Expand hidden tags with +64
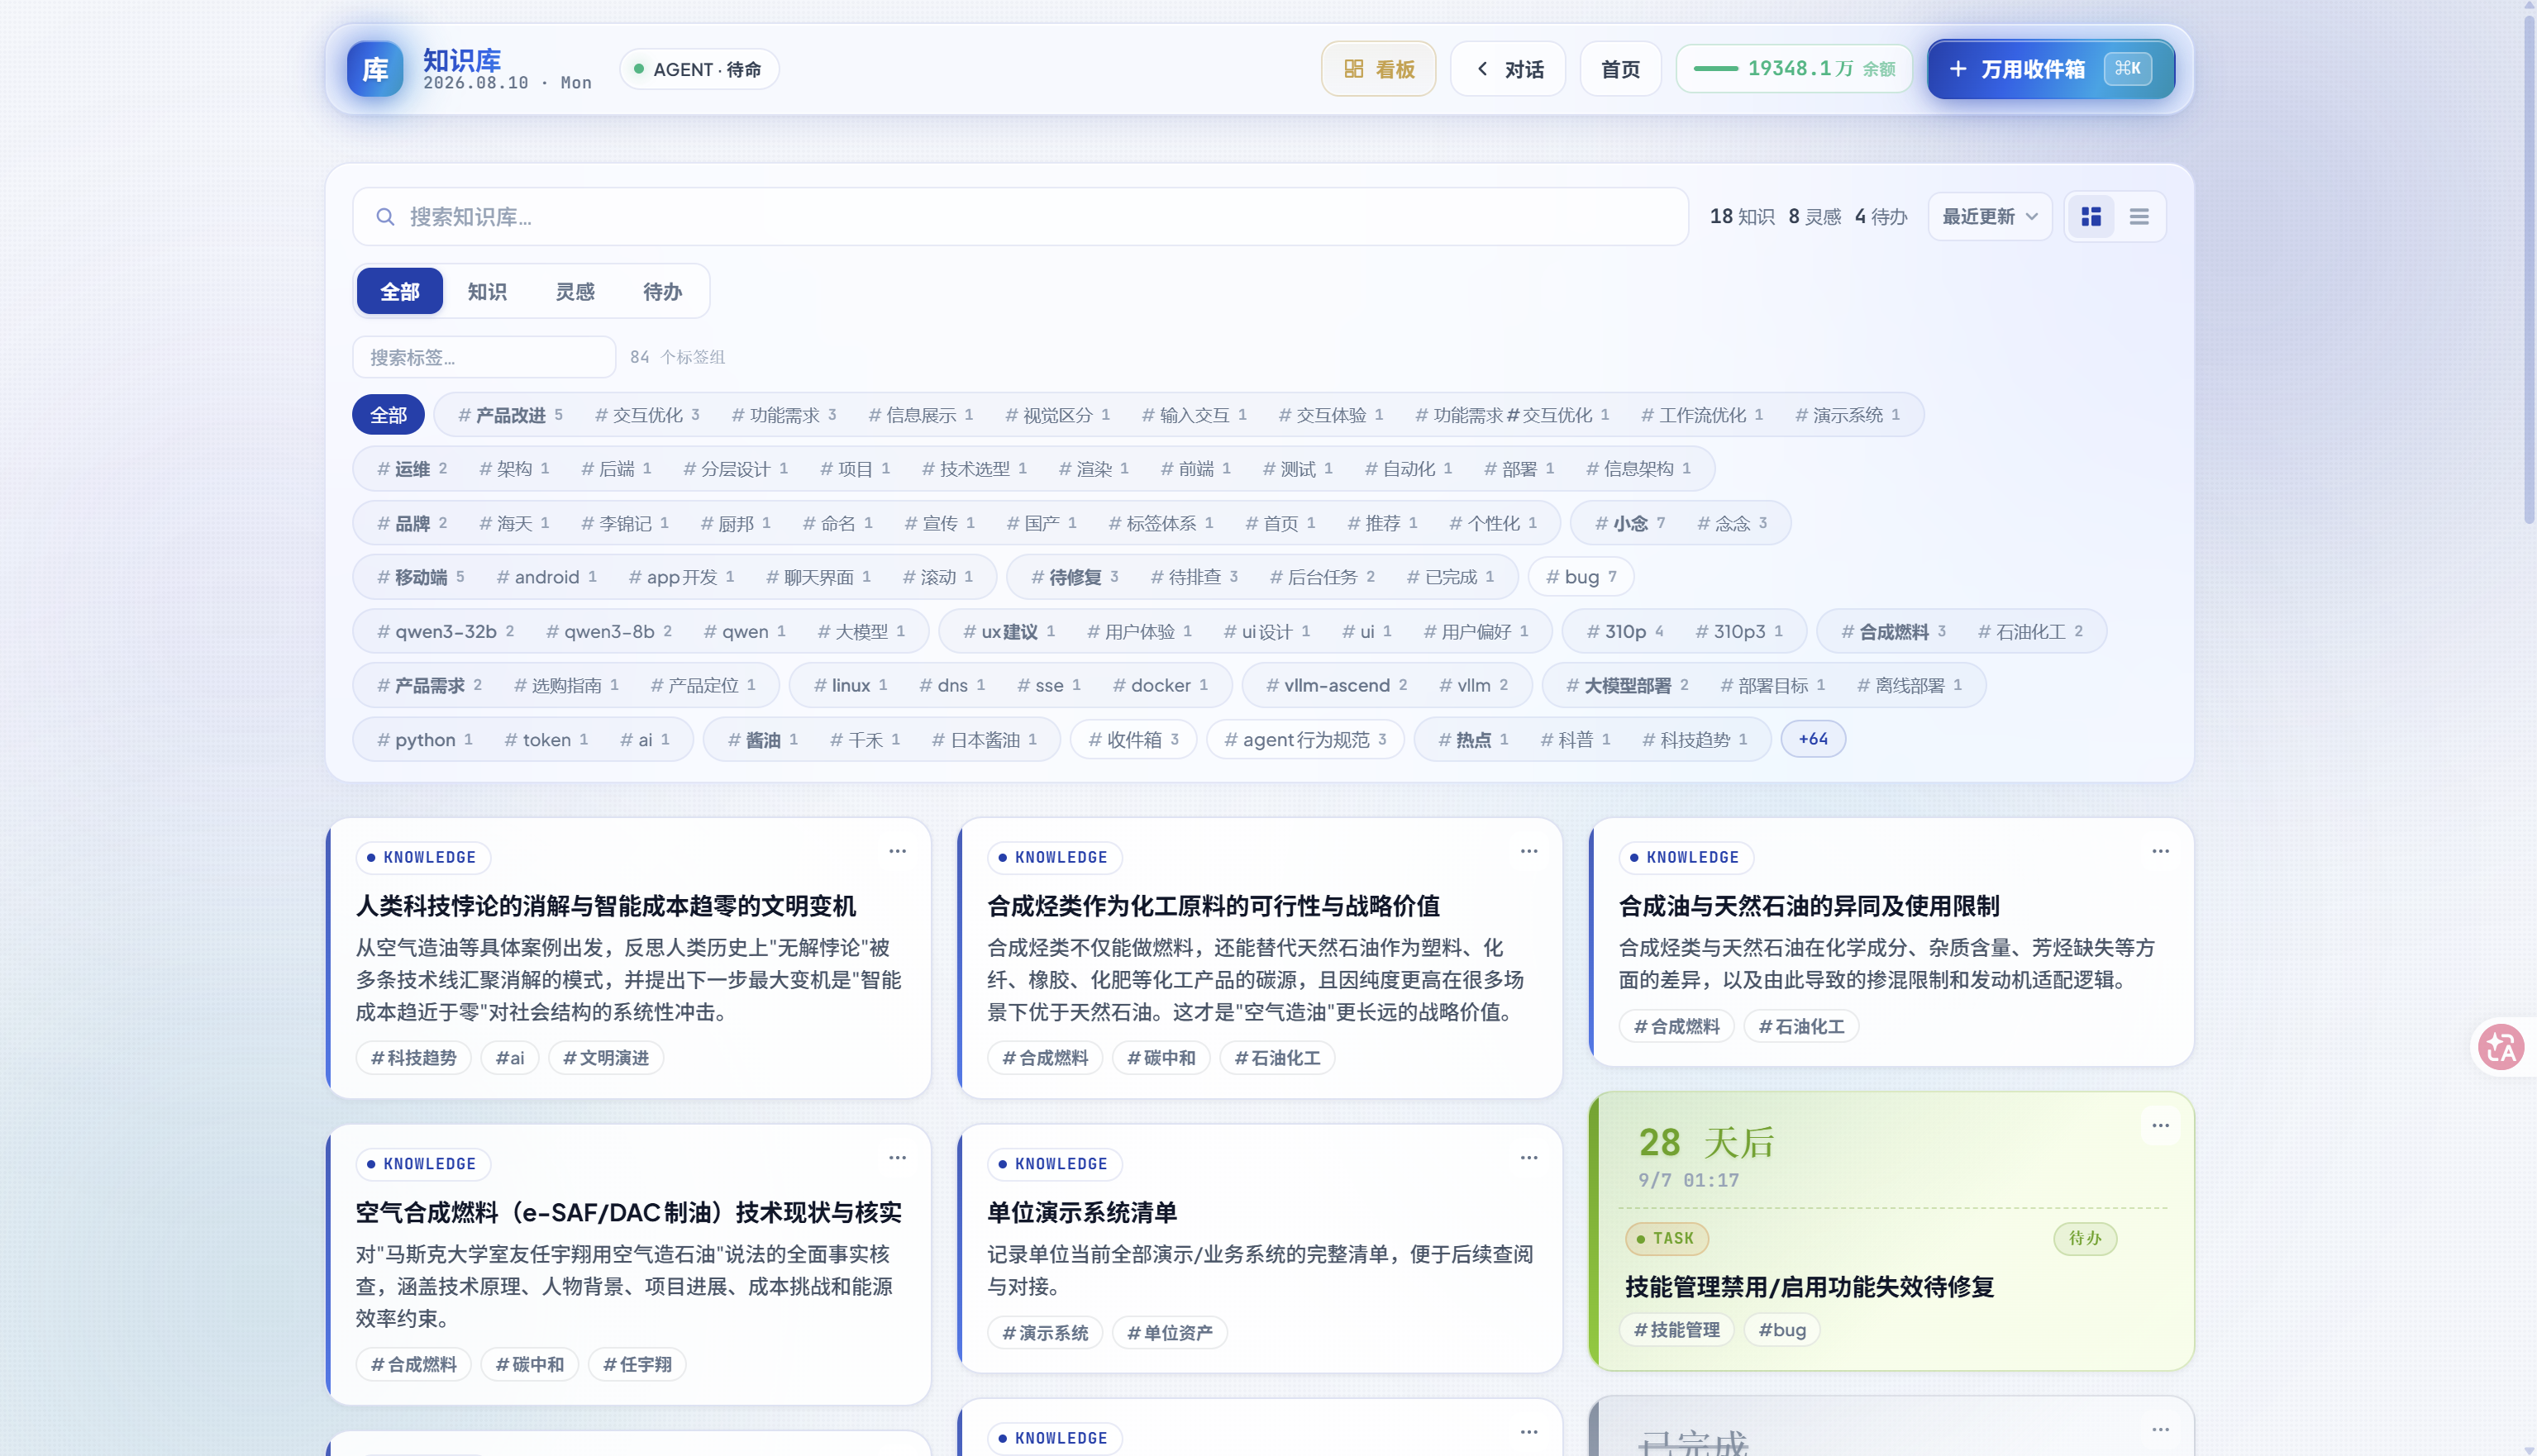The height and width of the screenshot is (1456, 2537). pos(1813,739)
